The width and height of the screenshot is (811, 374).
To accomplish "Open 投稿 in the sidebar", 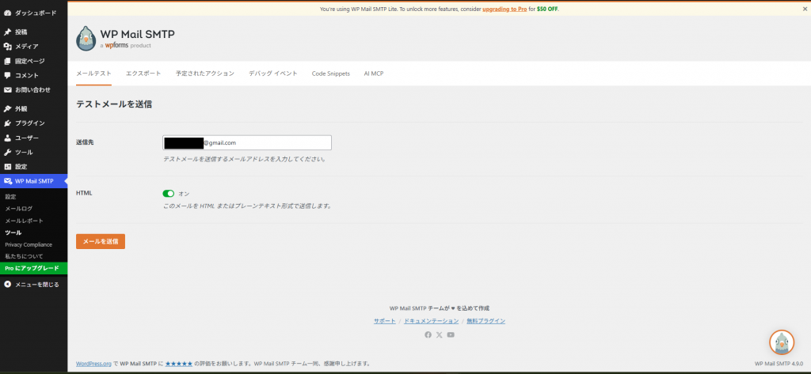I will click(21, 32).
